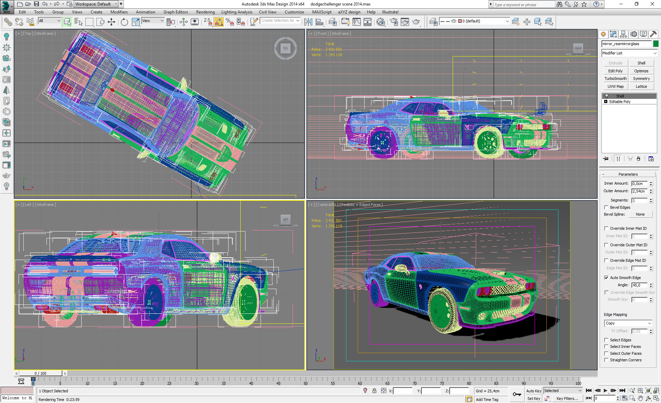Uncheck the Auto Smooth Edge checkbox

pyautogui.click(x=607, y=278)
